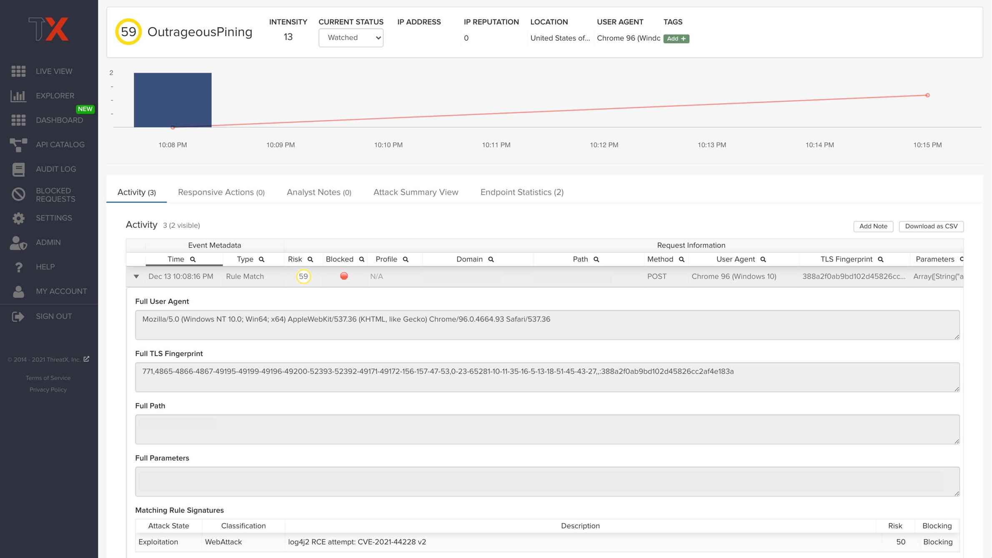This screenshot has height=558, width=992.
Task: Click the OutrageousPining entity name
Action: pos(200,32)
